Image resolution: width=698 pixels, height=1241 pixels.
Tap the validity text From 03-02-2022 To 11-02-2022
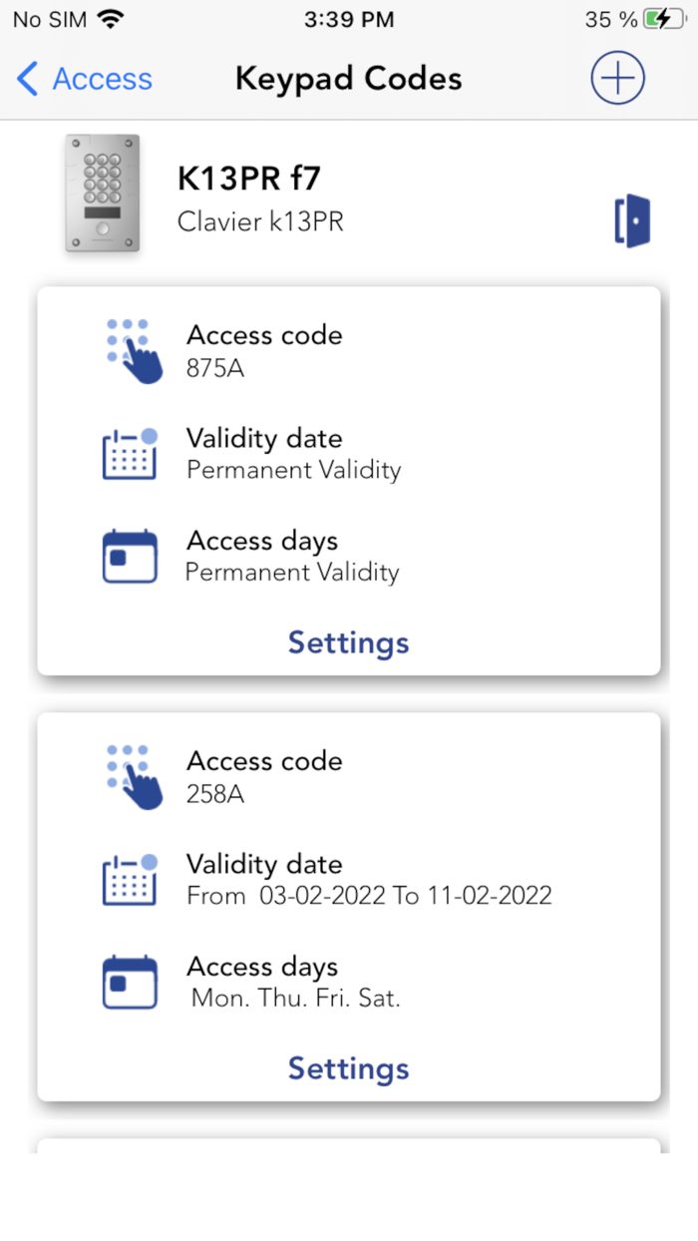(x=369, y=895)
